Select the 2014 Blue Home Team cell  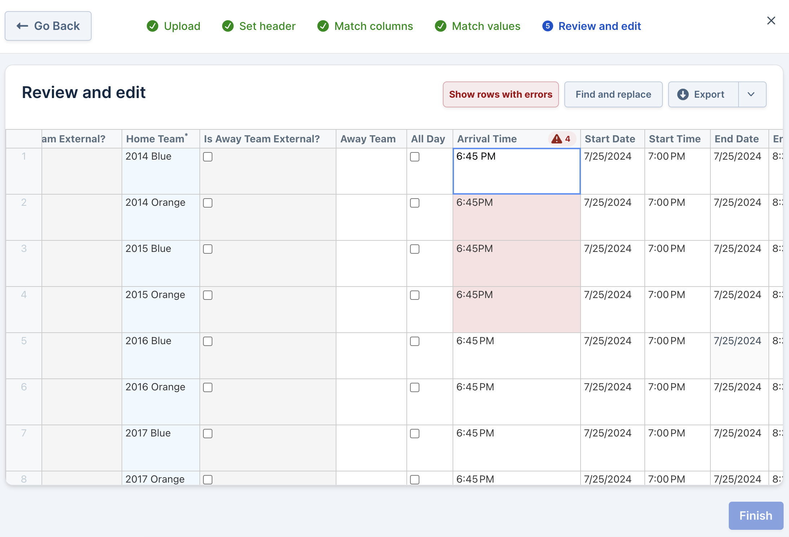pos(160,171)
